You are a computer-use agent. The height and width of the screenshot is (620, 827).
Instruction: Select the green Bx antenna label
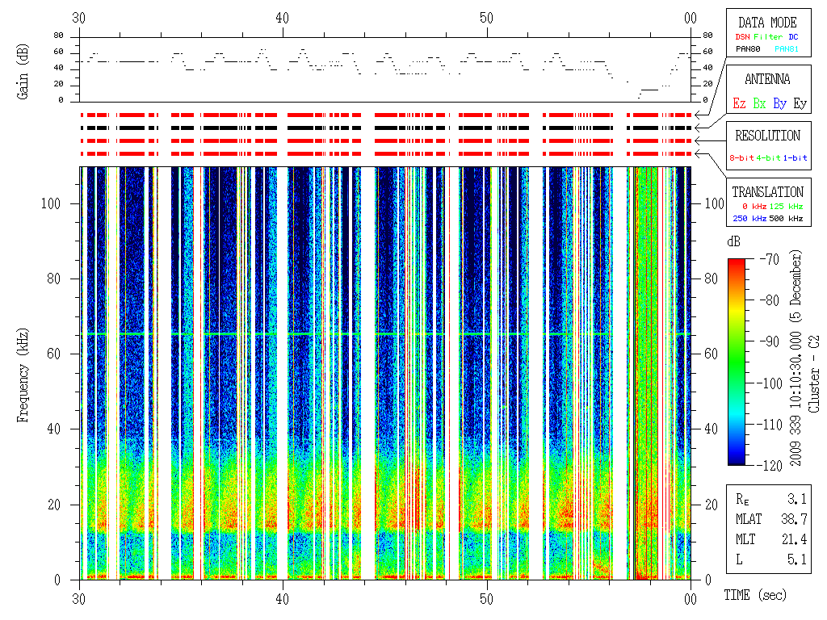[x=759, y=103]
